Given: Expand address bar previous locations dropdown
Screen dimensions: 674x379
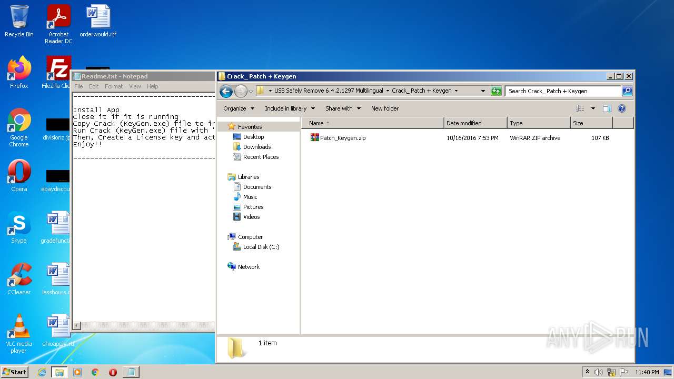Looking at the screenshot, I should (483, 91).
